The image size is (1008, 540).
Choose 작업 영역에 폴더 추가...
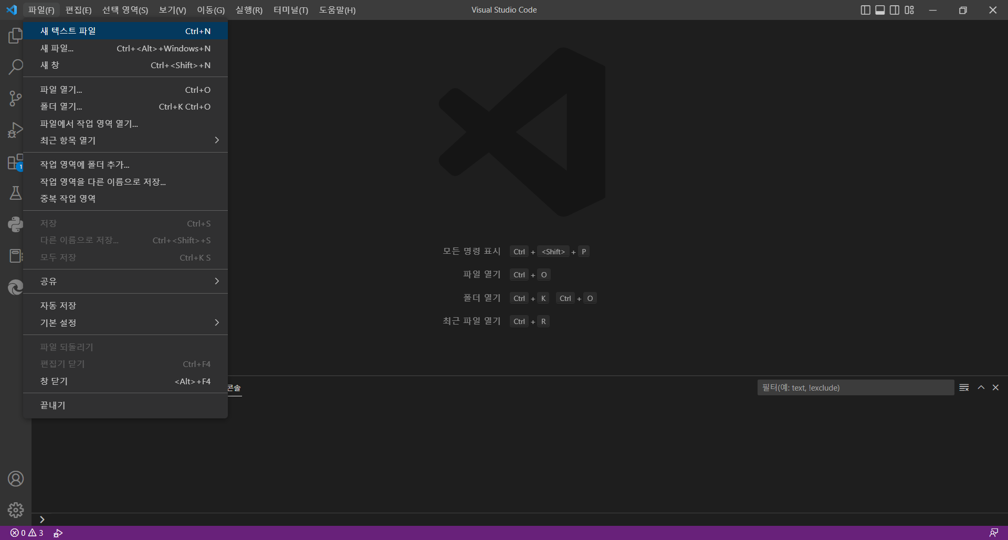(125, 165)
